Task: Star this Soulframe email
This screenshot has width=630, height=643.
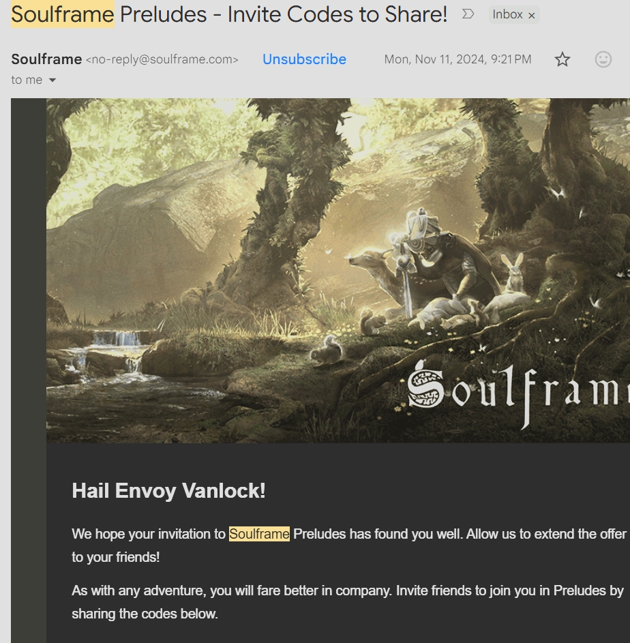Action: (x=562, y=59)
